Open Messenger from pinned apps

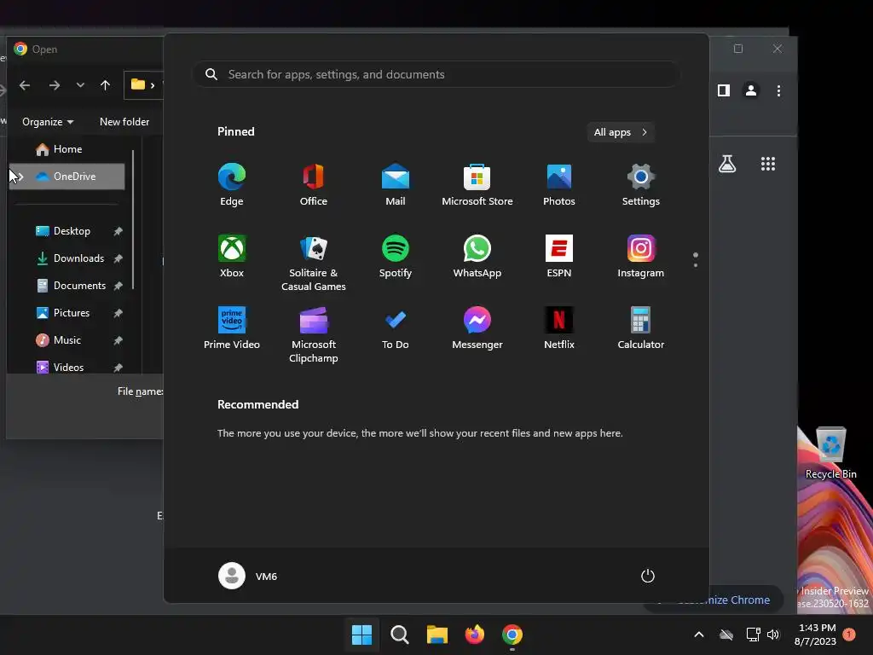tap(477, 328)
